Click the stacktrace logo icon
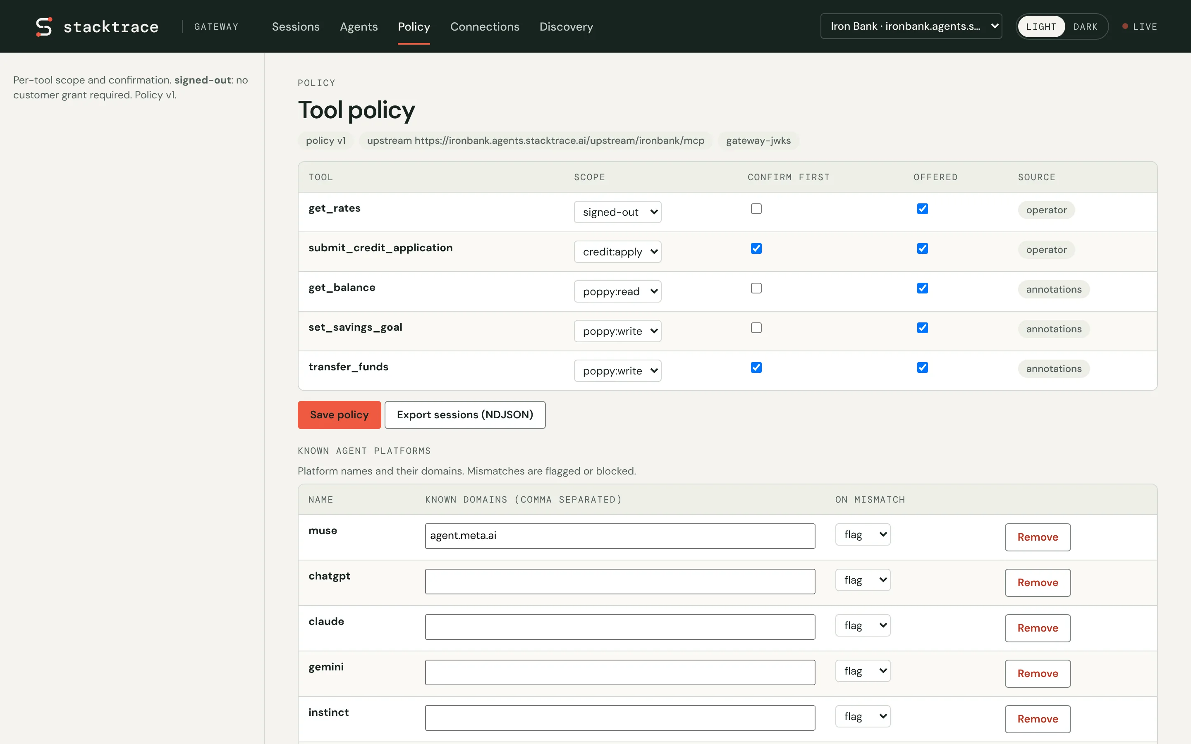This screenshot has height=744, width=1191. [44, 26]
